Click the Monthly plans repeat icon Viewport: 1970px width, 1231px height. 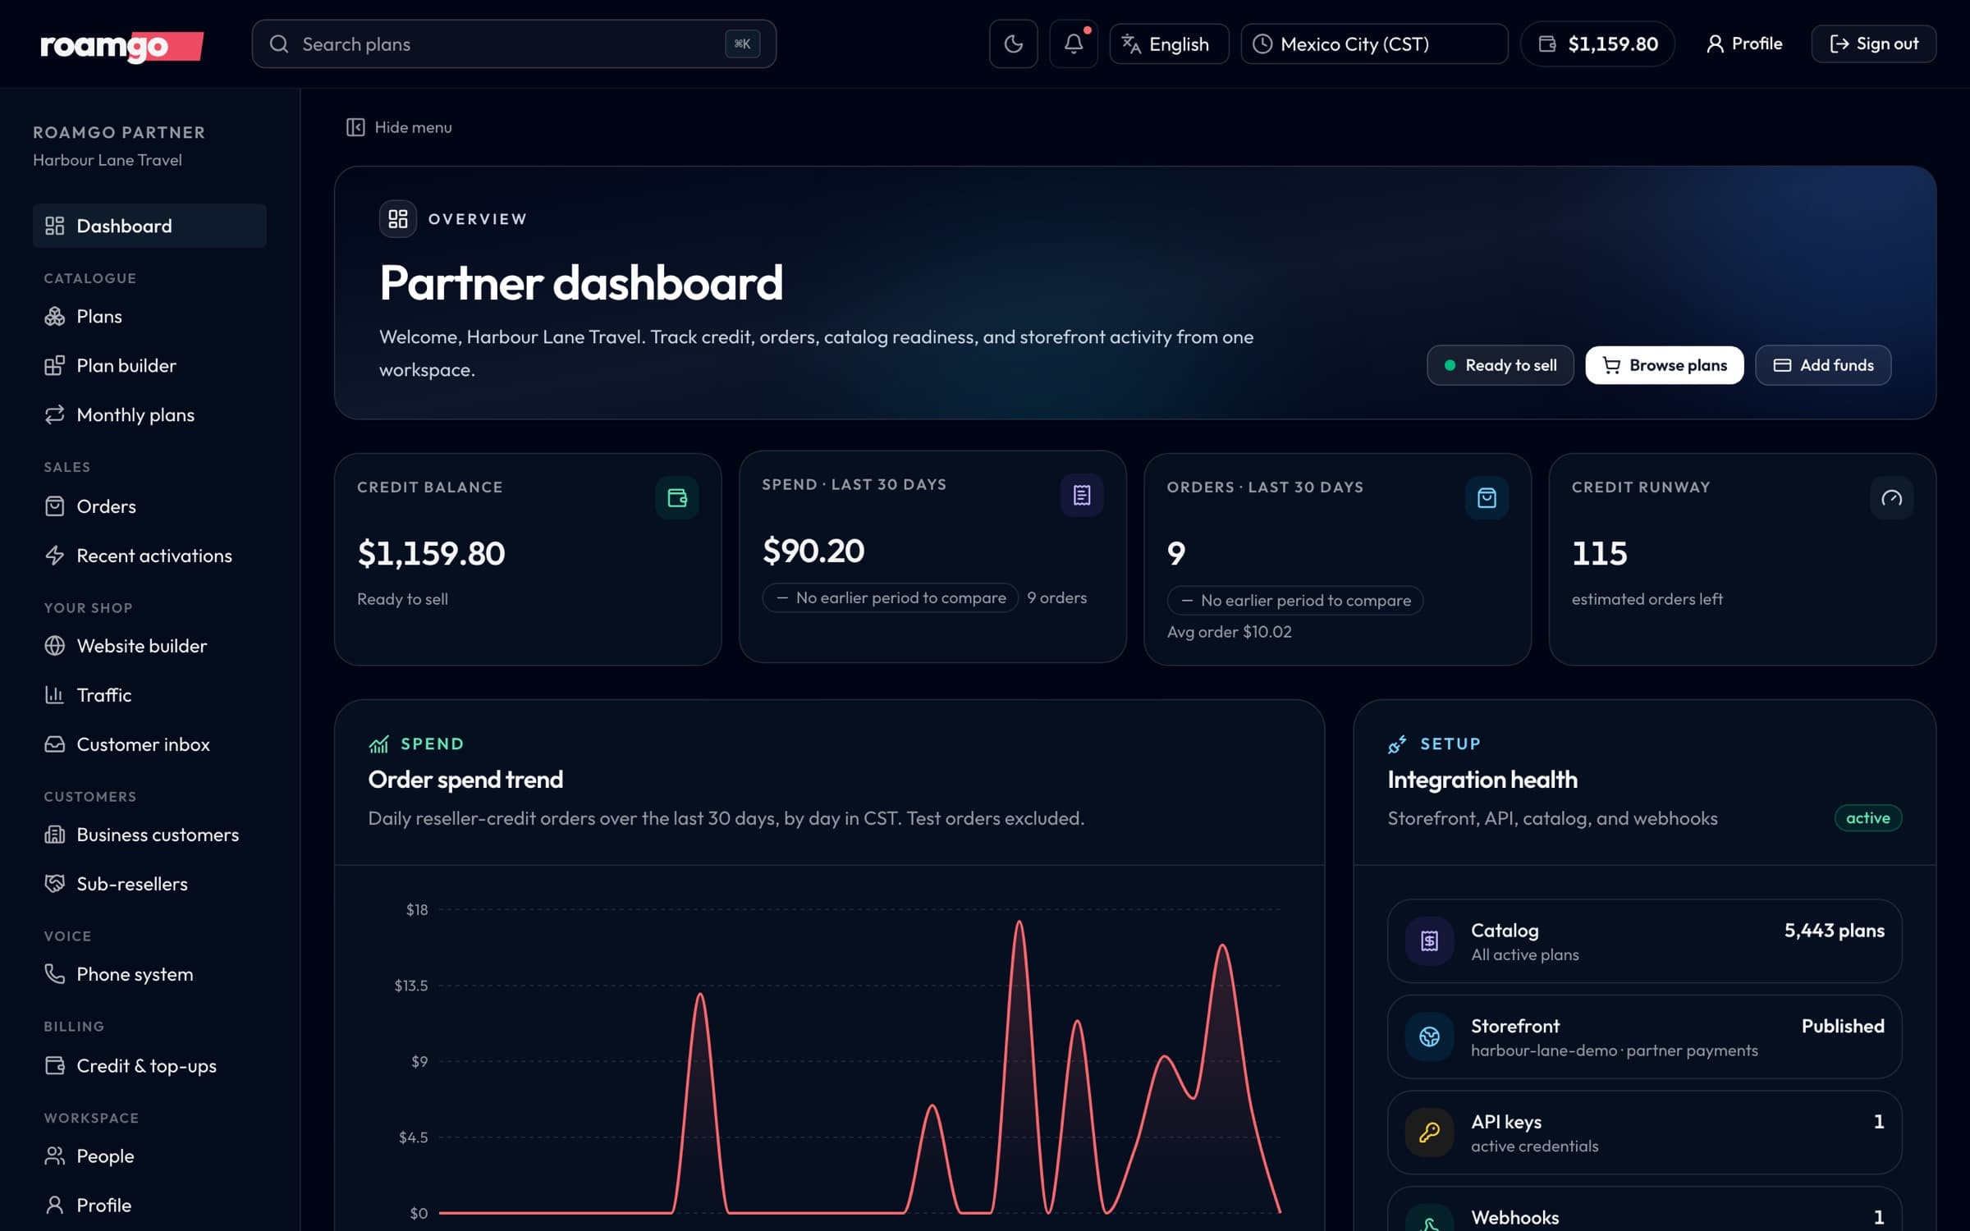(55, 414)
